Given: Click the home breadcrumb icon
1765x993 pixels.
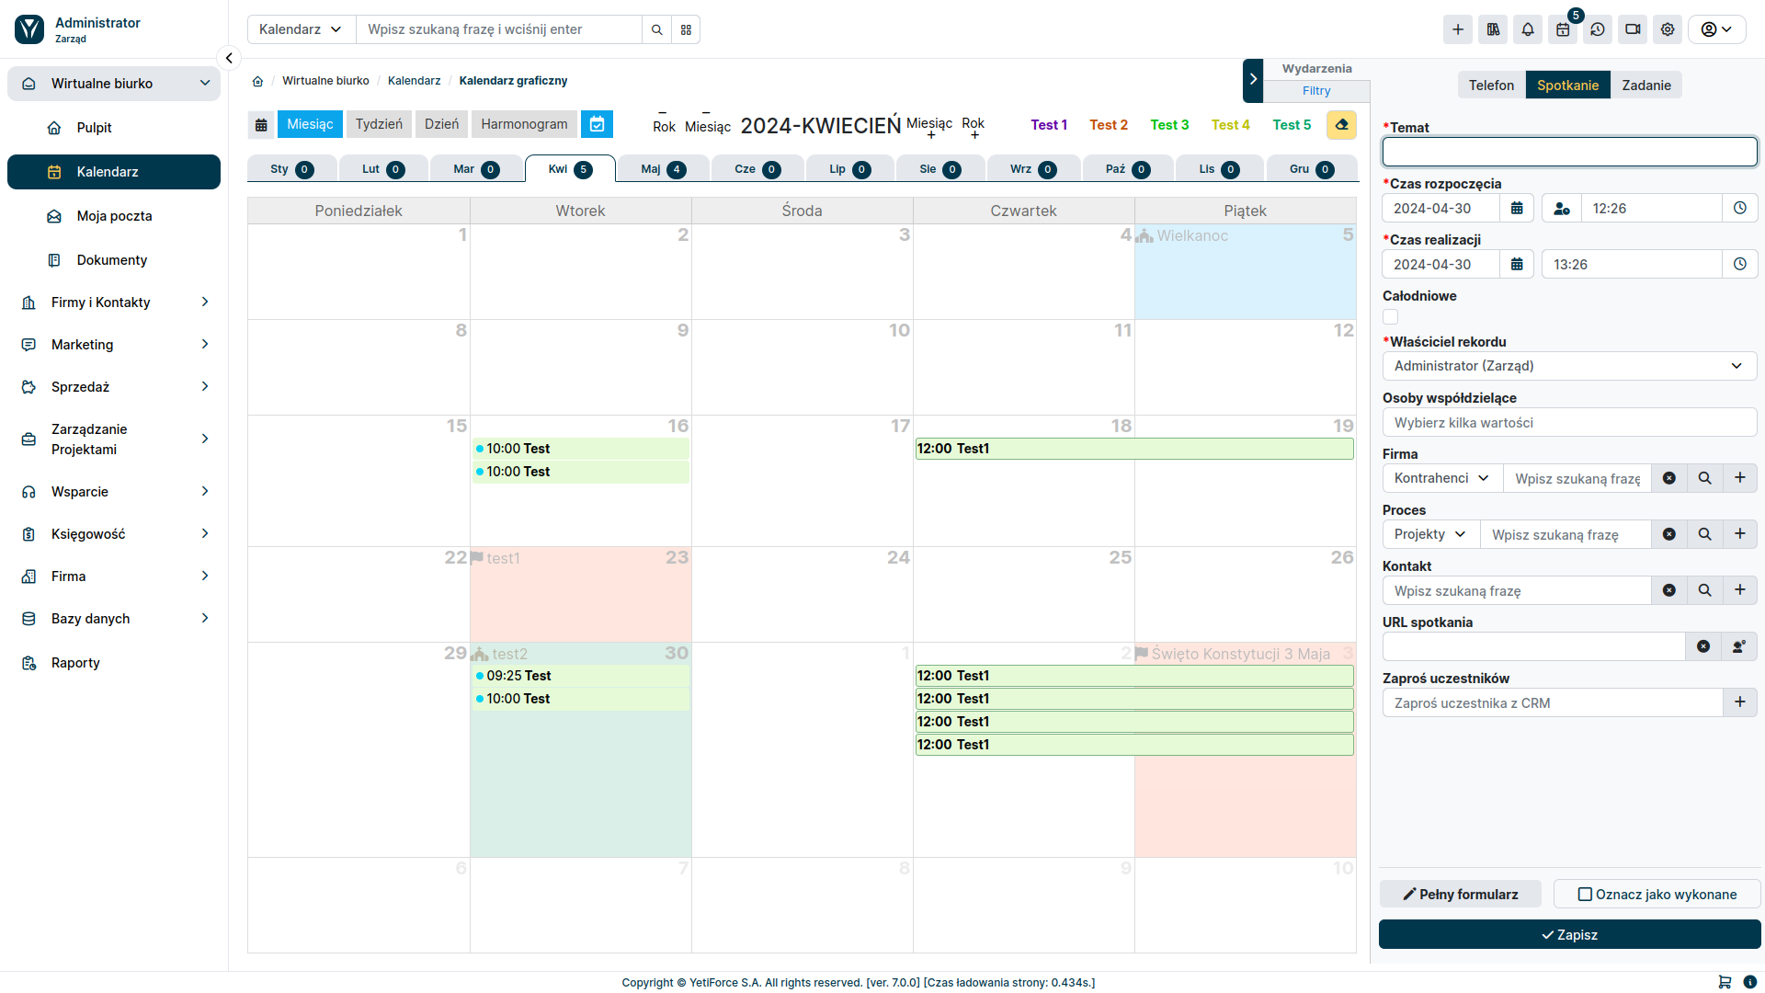Looking at the screenshot, I should click(258, 81).
